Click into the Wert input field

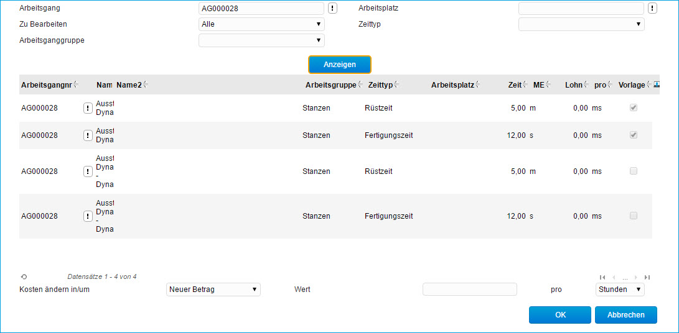click(469, 290)
